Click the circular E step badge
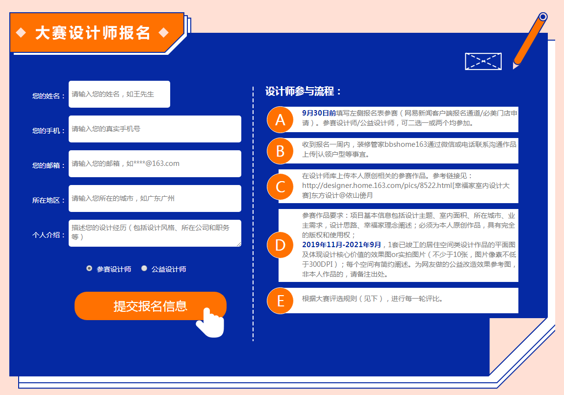Image resolution: width=564 pixels, height=395 pixels. click(x=280, y=301)
